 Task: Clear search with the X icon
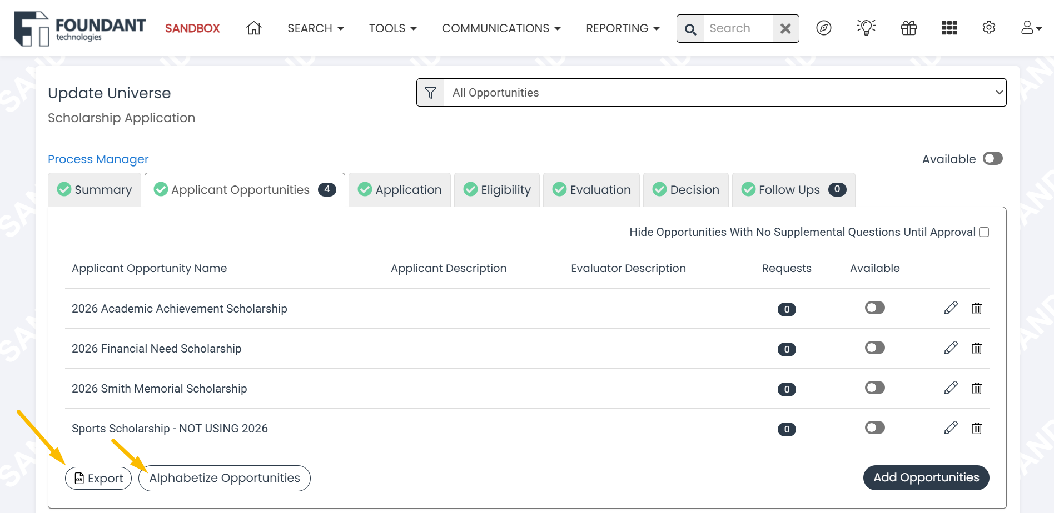[785, 29]
